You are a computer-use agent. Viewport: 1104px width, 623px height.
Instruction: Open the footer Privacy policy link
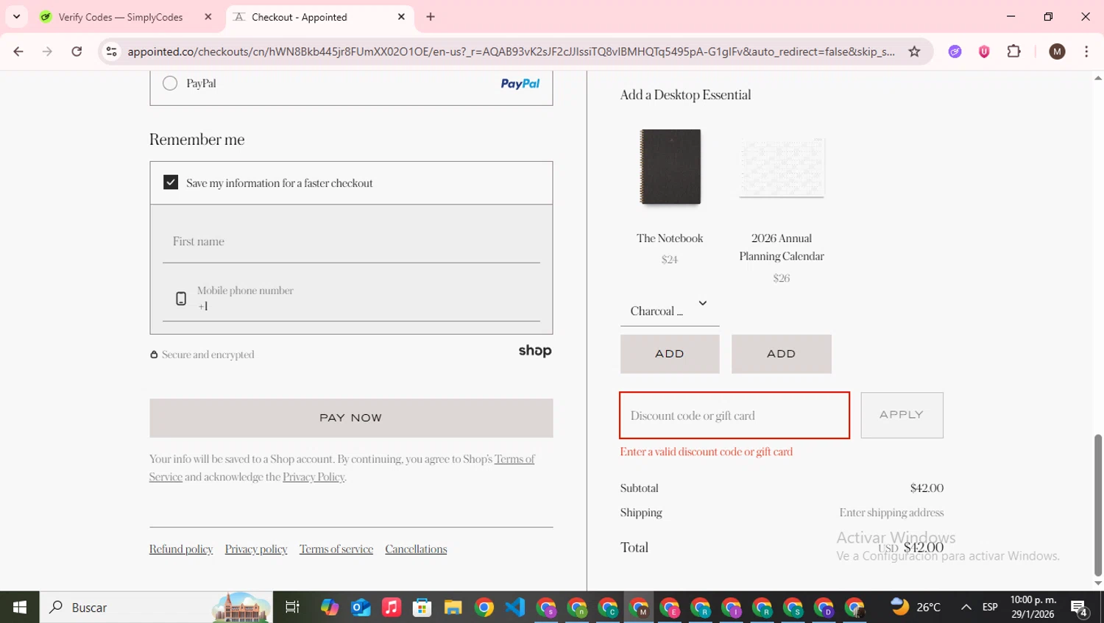pyautogui.click(x=256, y=549)
